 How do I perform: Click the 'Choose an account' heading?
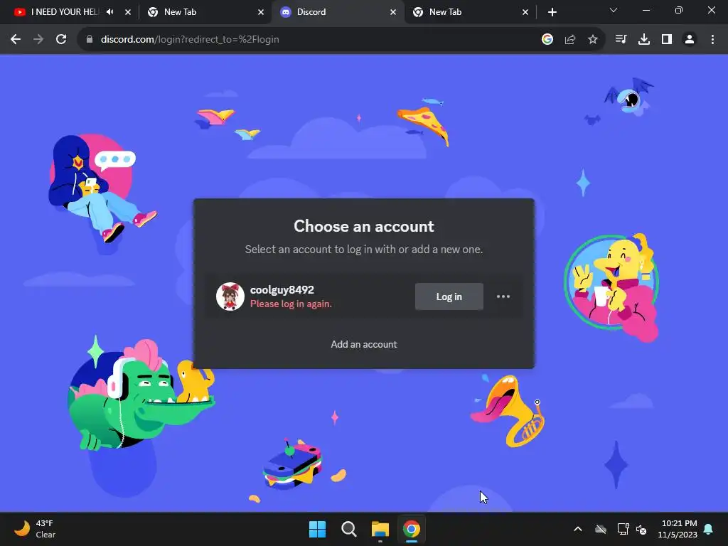pos(364,226)
